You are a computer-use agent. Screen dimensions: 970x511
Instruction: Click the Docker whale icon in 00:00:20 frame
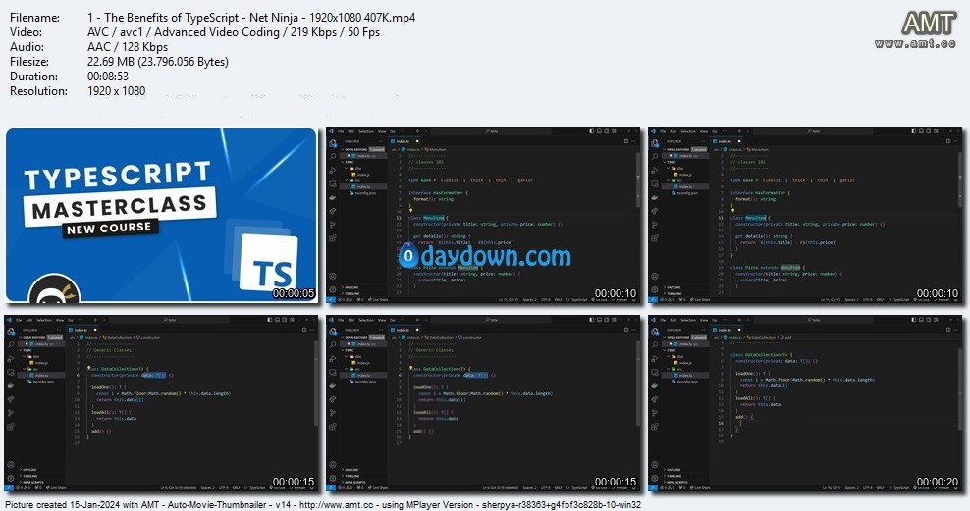(655, 386)
